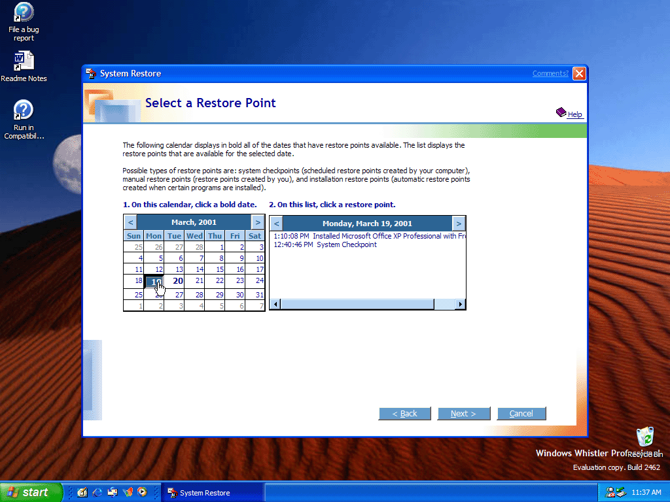Select the 12:40:46 PM System Checkpoint entry
This screenshot has height=502, width=670.
pos(325,244)
